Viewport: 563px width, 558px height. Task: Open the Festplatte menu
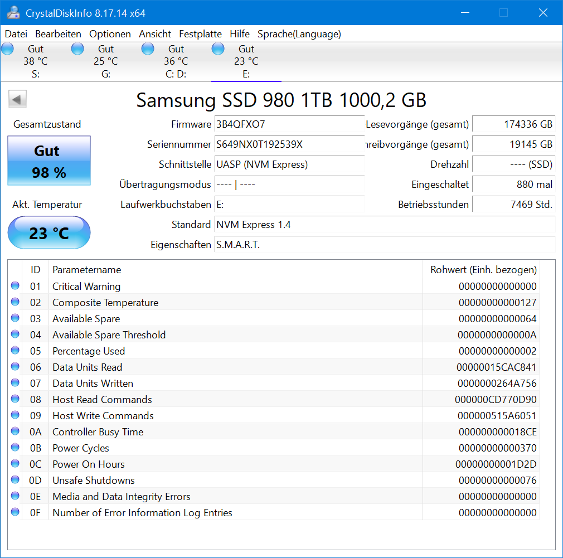[200, 34]
